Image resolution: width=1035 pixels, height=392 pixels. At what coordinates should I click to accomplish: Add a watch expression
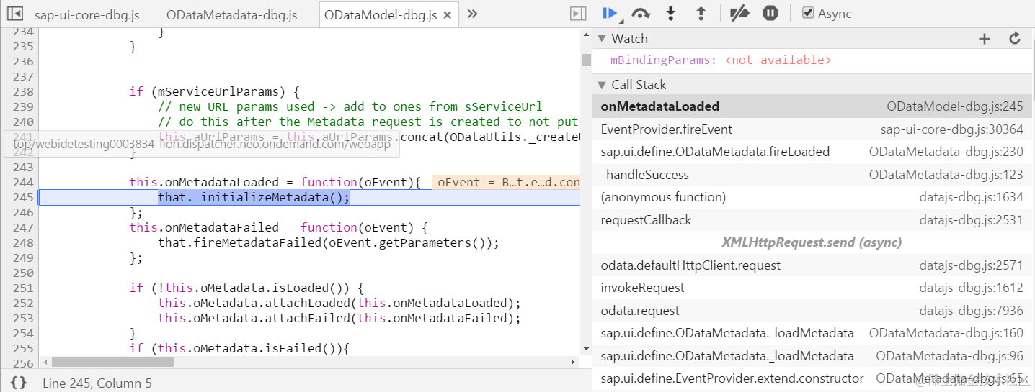(985, 39)
